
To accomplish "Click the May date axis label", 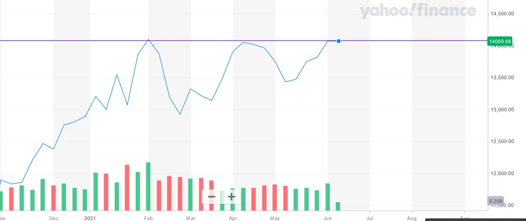I will pos(275,217).
